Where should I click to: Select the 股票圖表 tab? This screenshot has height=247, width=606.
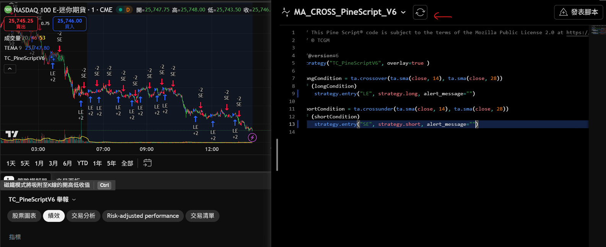[x=24, y=216]
